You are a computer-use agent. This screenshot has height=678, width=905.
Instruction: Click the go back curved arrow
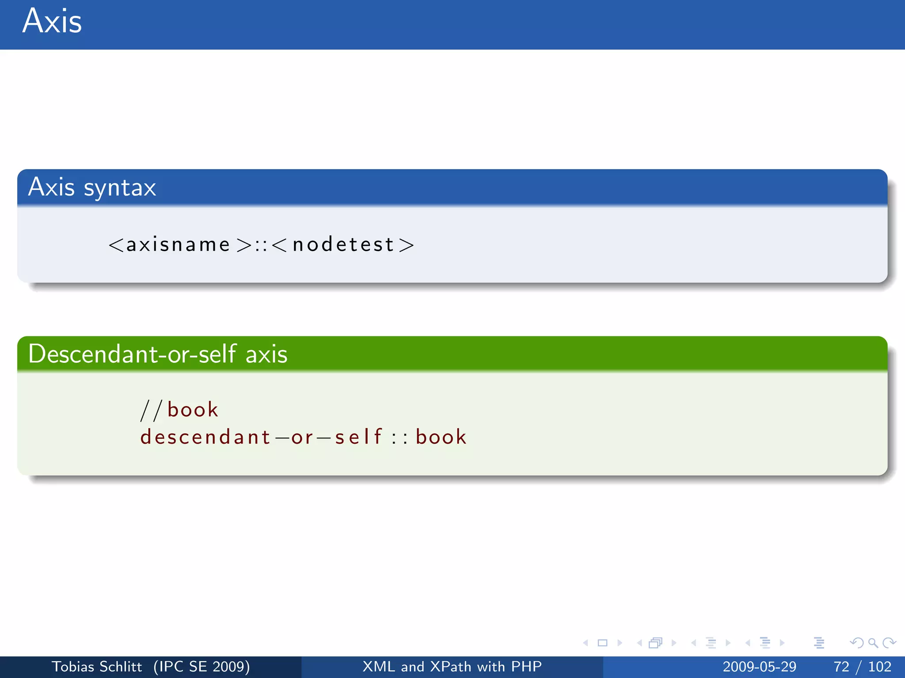click(856, 643)
